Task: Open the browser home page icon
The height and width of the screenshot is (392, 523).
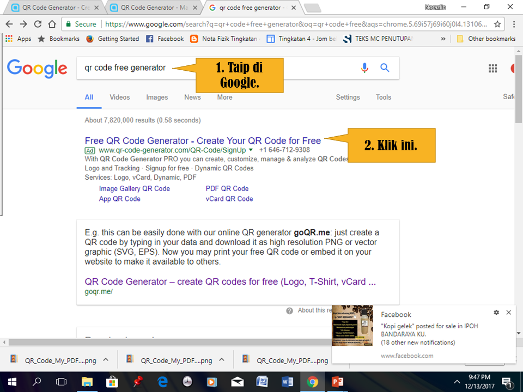Action: (x=52, y=24)
